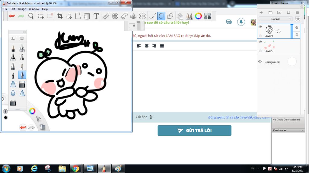This screenshot has height=173, width=309.
Task: Hide Layer1 using its eye icon
Action: (x=260, y=27)
